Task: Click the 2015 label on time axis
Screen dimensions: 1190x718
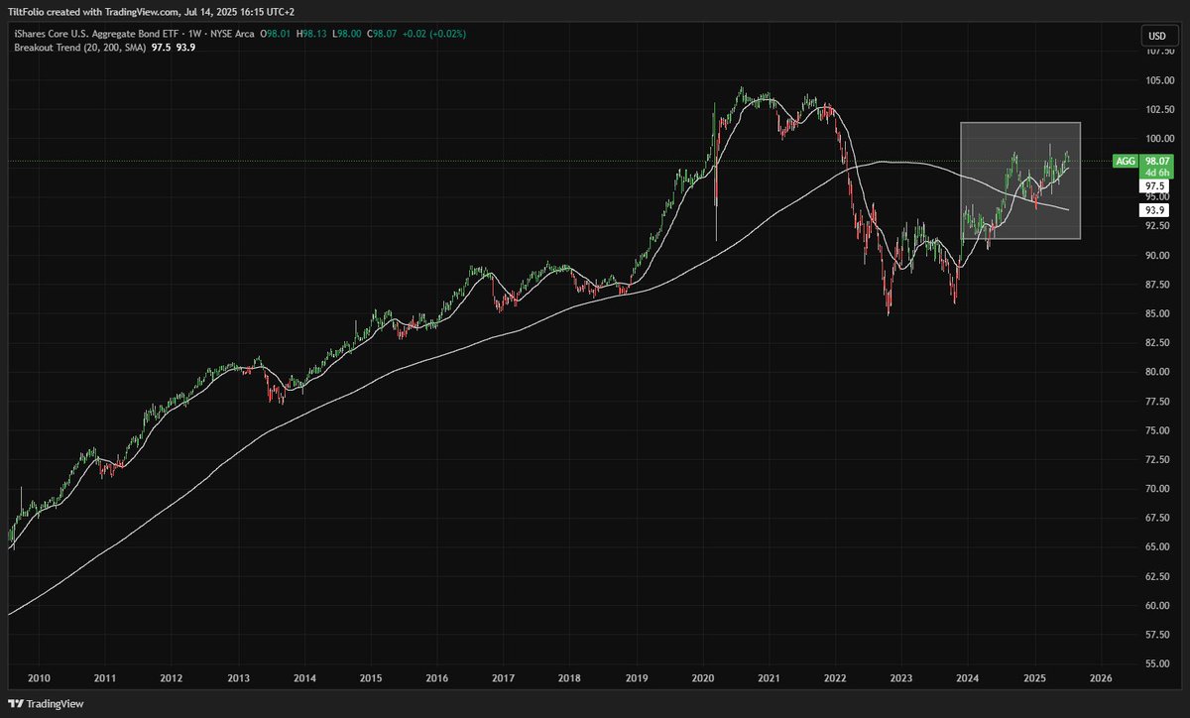Action: (371, 679)
